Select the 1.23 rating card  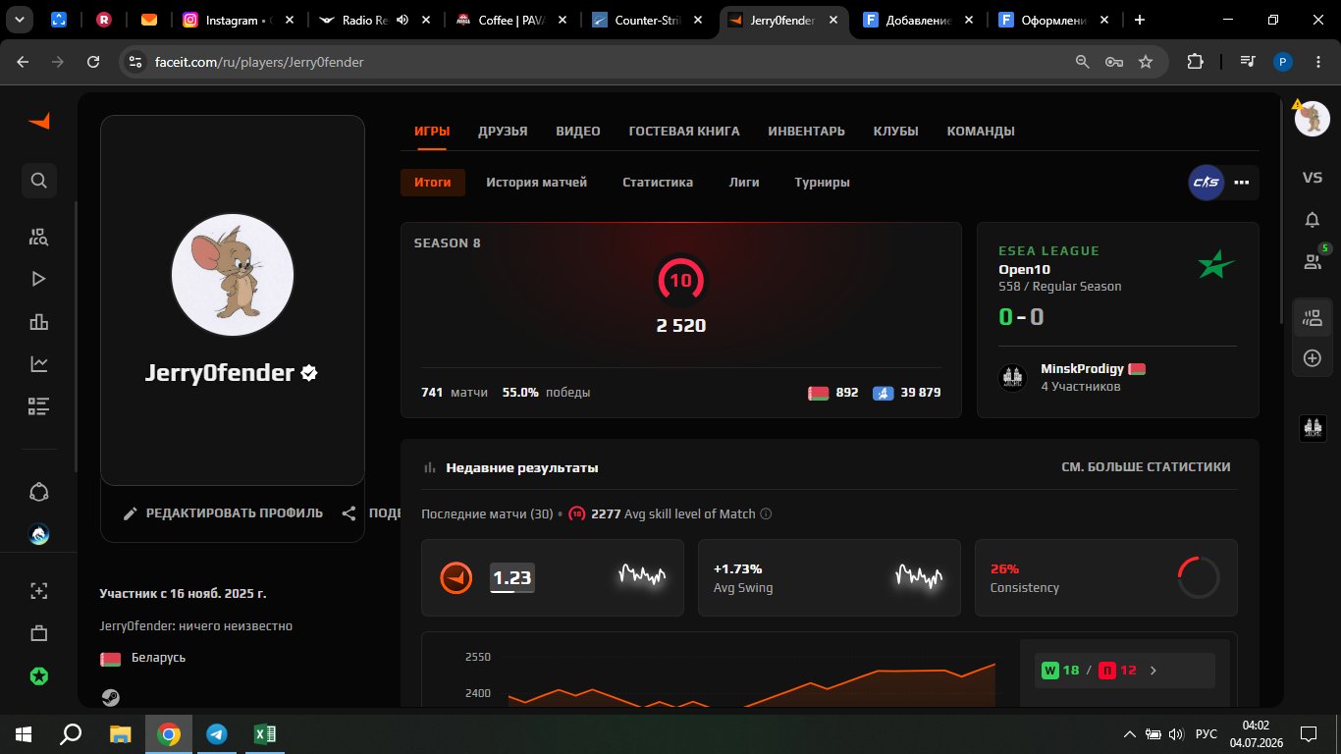(552, 577)
